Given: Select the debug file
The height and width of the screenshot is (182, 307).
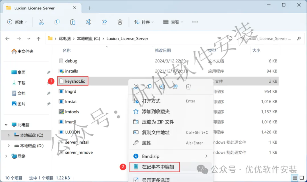Looking at the screenshot, I should 71,61.
